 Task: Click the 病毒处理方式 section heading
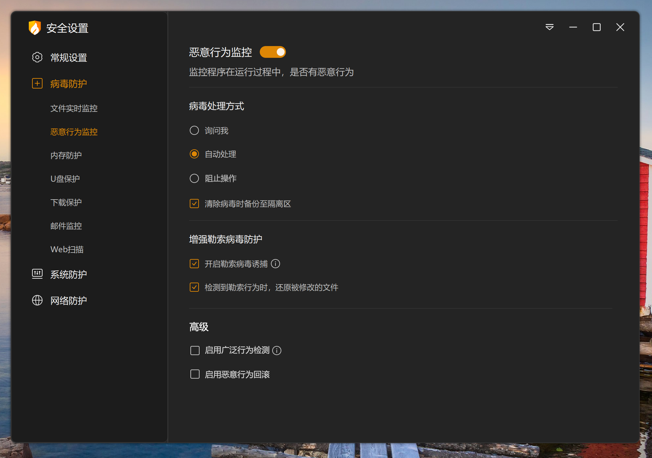click(x=217, y=106)
